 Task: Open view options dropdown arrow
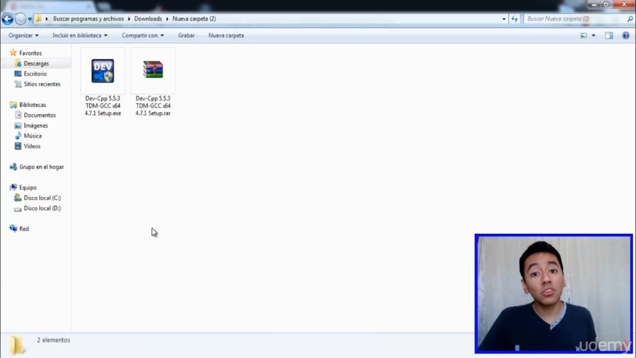(x=593, y=35)
